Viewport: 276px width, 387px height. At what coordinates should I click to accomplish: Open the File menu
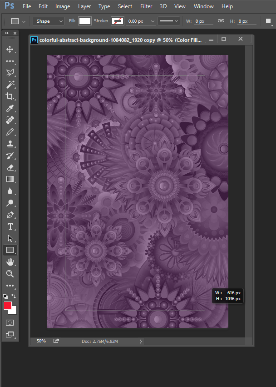[27, 6]
